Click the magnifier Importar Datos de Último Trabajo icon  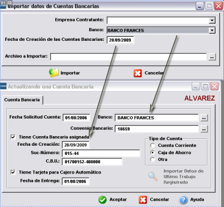coord(153,176)
